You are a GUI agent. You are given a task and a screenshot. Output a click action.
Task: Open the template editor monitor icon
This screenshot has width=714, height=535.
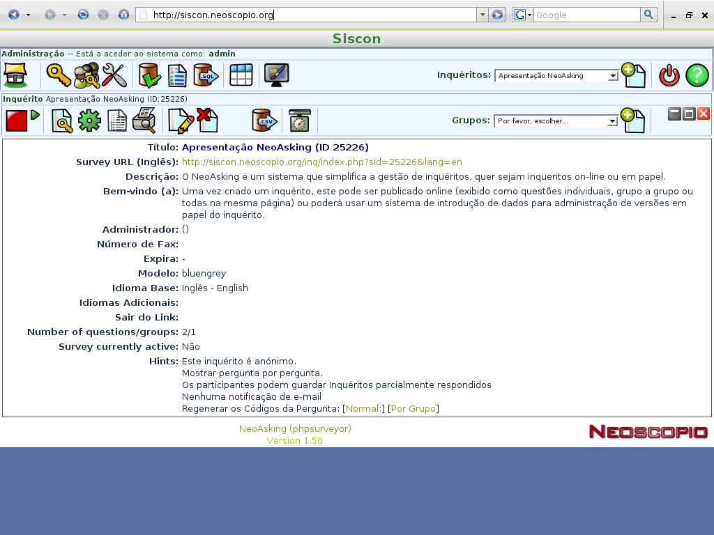coord(276,75)
